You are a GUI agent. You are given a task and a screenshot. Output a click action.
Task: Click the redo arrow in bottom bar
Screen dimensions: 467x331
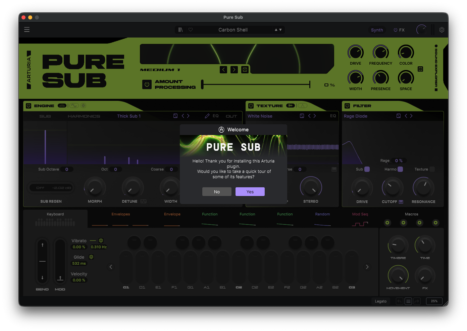click(417, 301)
